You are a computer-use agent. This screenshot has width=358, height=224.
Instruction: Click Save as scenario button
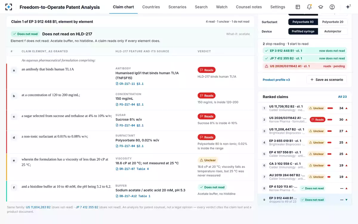pyautogui.click(x=326, y=80)
